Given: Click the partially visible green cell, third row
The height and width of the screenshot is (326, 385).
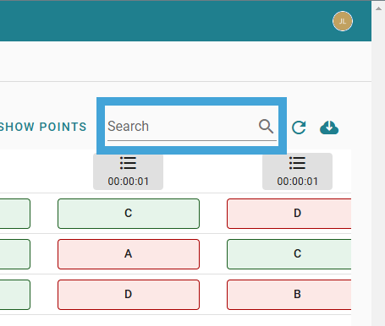Looking at the screenshot, I should (15, 295).
